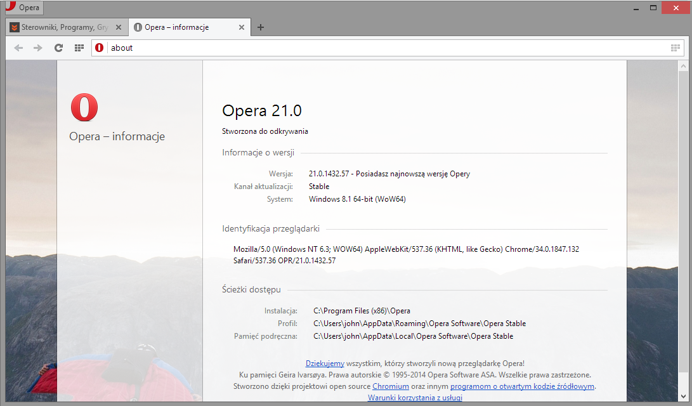
Task: Open a new tab with plus button
Action: click(x=261, y=27)
